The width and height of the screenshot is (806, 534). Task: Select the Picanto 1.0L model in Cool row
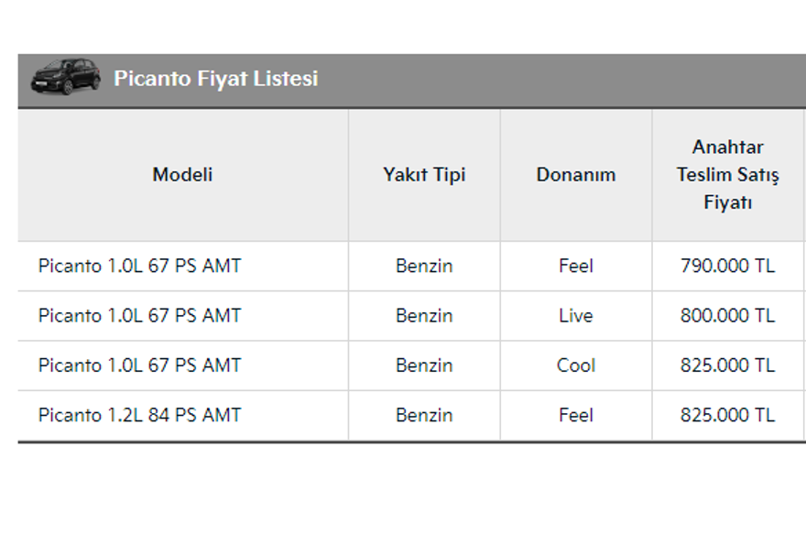140,365
